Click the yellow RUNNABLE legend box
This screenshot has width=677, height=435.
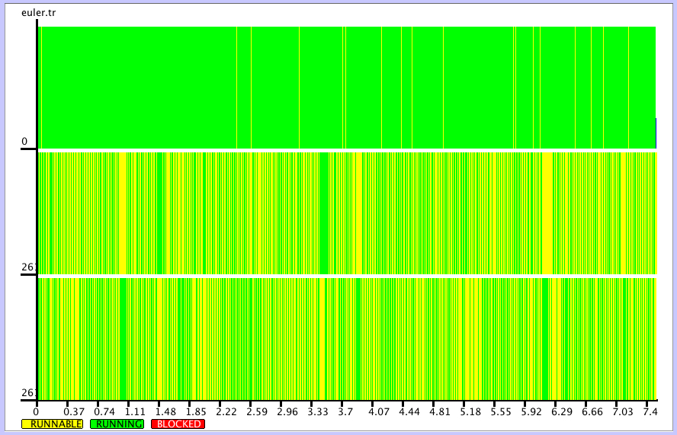[x=53, y=424]
